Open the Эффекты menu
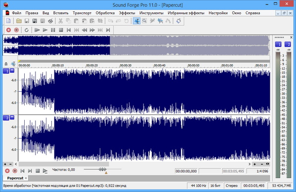This screenshot has width=296, height=192. point(127,13)
